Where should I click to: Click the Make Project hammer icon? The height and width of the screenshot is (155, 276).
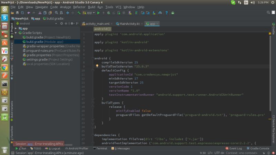pos(79,13)
